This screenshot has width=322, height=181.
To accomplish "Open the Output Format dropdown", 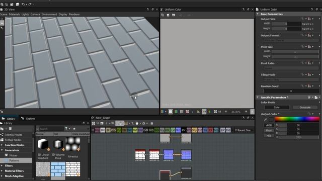I will tap(291, 40).
